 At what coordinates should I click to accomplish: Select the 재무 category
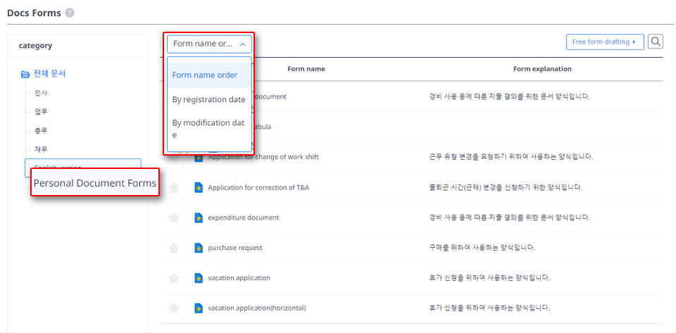pyautogui.click(x=41, y=149)
